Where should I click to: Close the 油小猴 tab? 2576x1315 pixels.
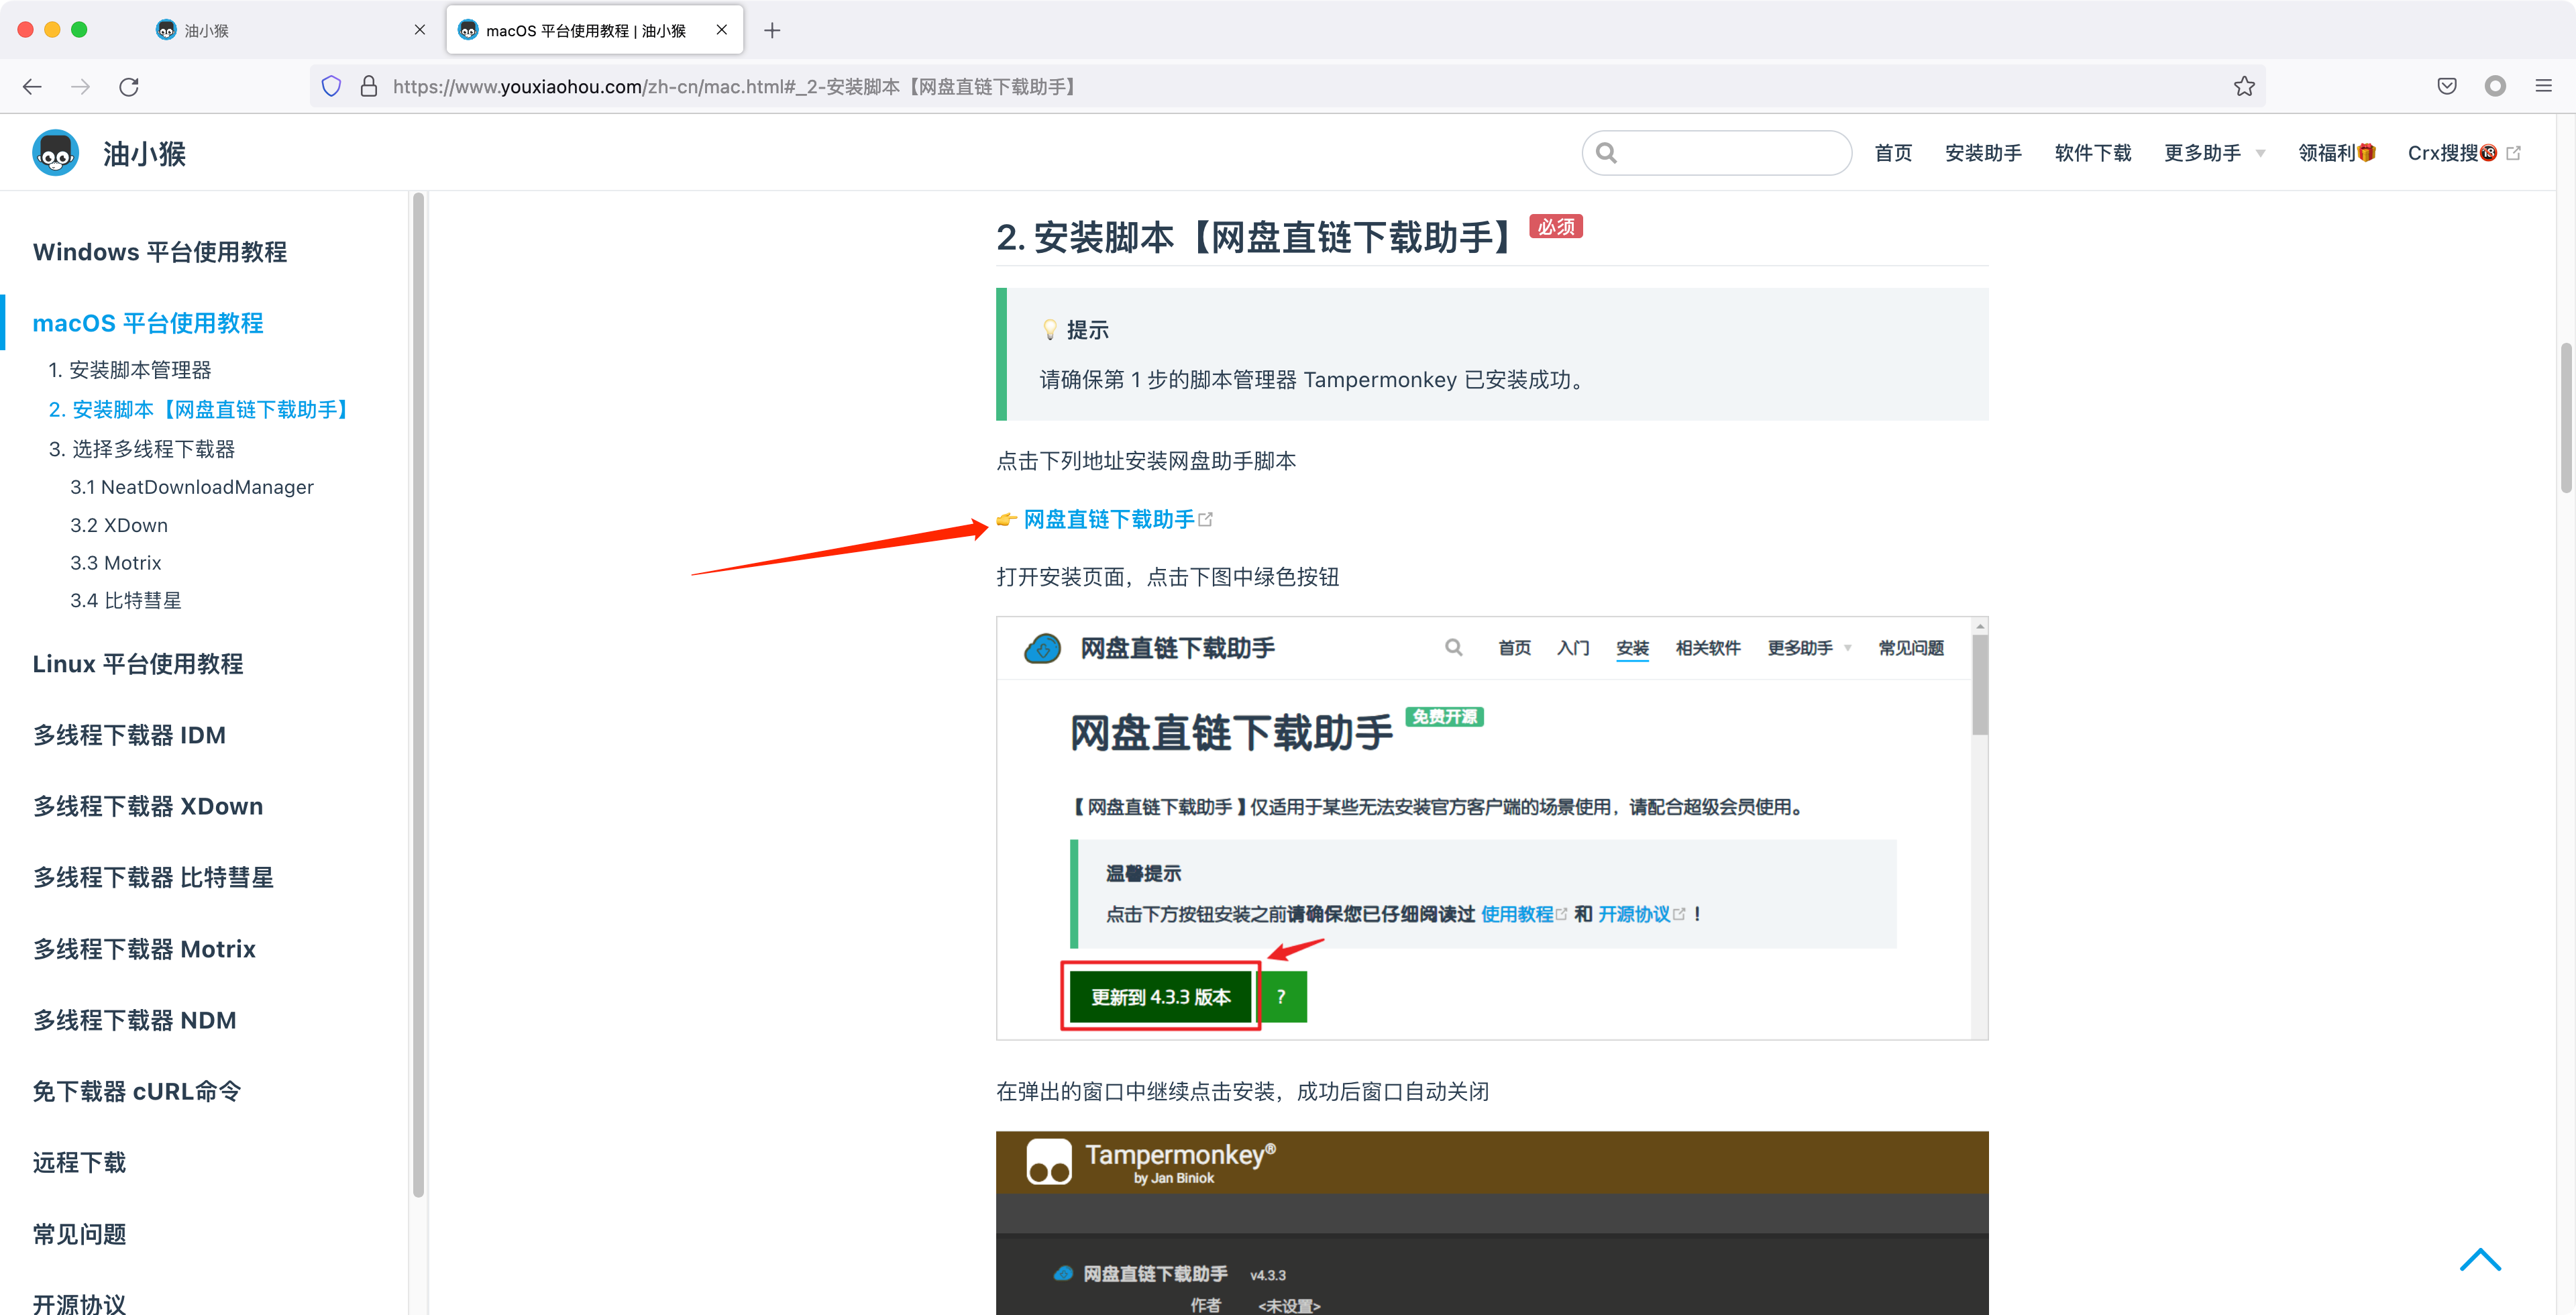[420, 30]
